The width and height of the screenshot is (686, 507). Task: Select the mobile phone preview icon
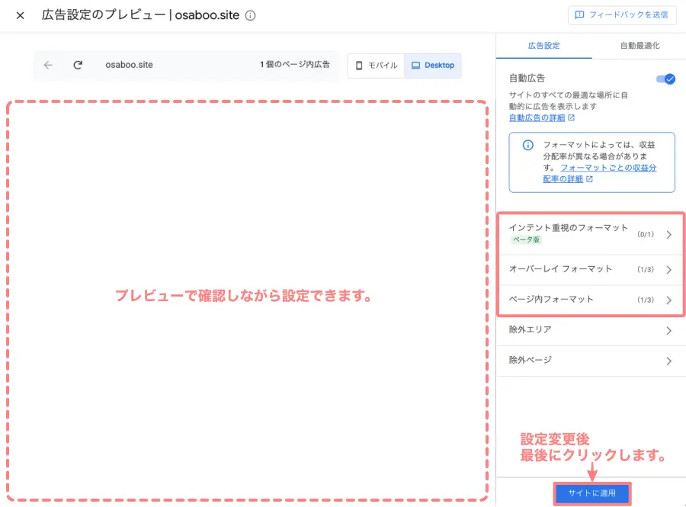click(x=359, y=66)
